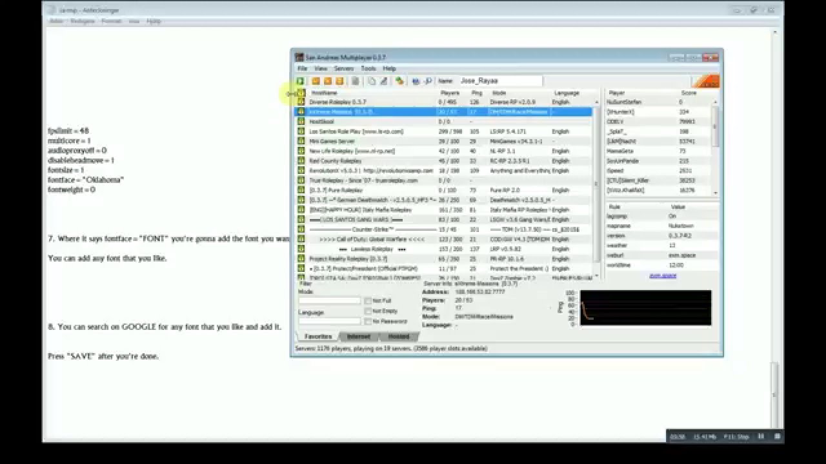Click the status icon beside Project Reality Roleplay

[301, 258]
